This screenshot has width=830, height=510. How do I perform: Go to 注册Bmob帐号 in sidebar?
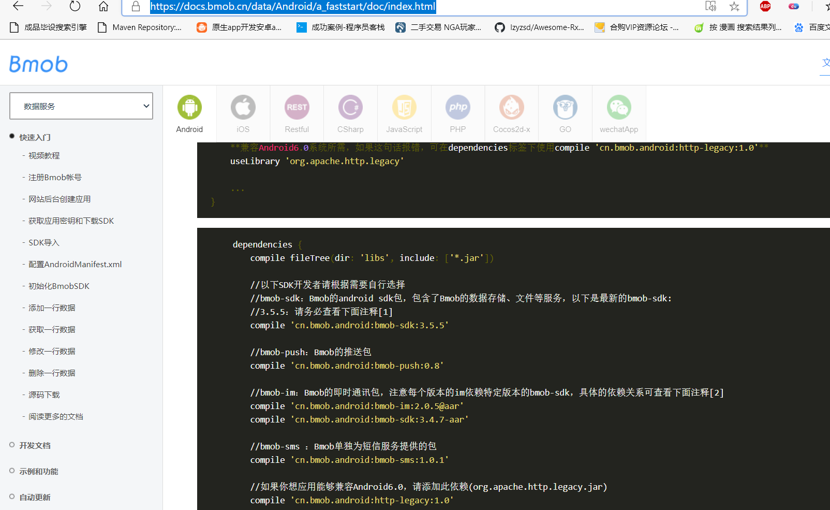[x=55, y=177]
